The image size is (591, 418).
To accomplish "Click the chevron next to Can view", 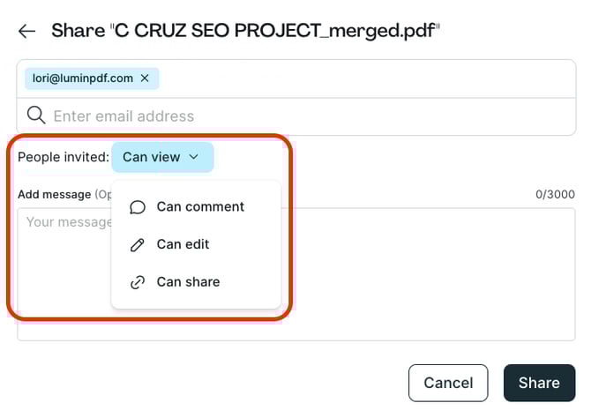I will pyautogui.click(x=194, y=157).
